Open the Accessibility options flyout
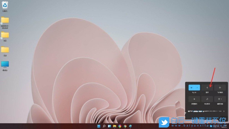 pos(220,99)
